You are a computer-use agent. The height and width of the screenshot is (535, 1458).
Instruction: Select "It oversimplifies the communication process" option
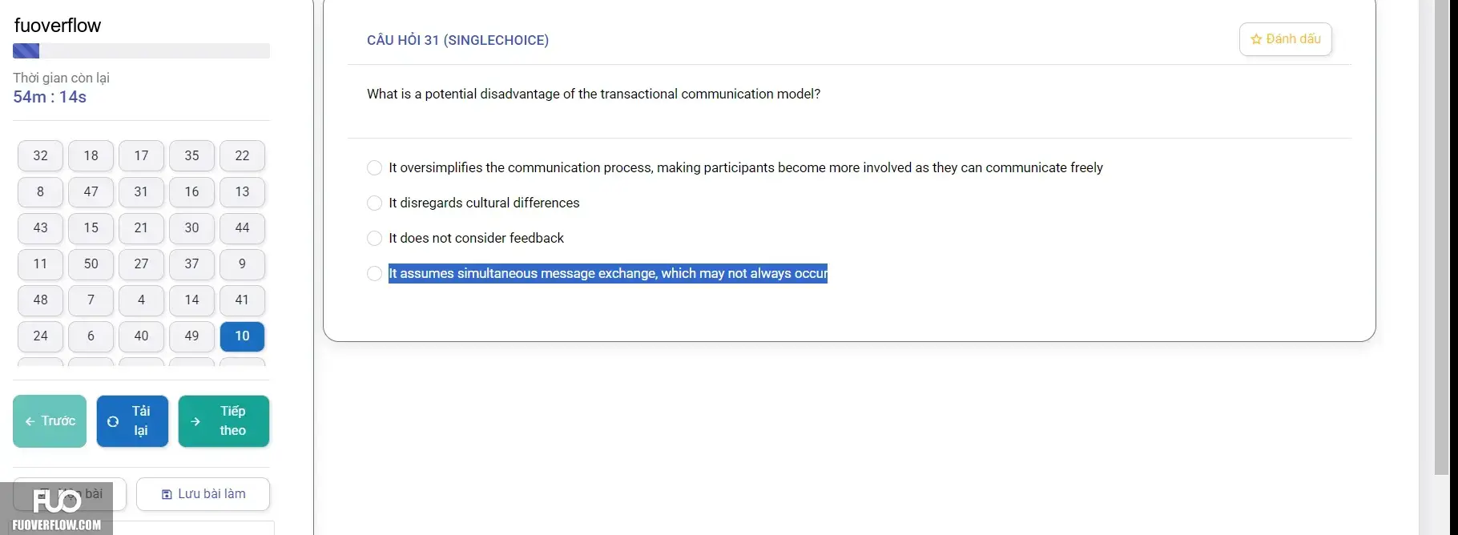pos(374,167)
